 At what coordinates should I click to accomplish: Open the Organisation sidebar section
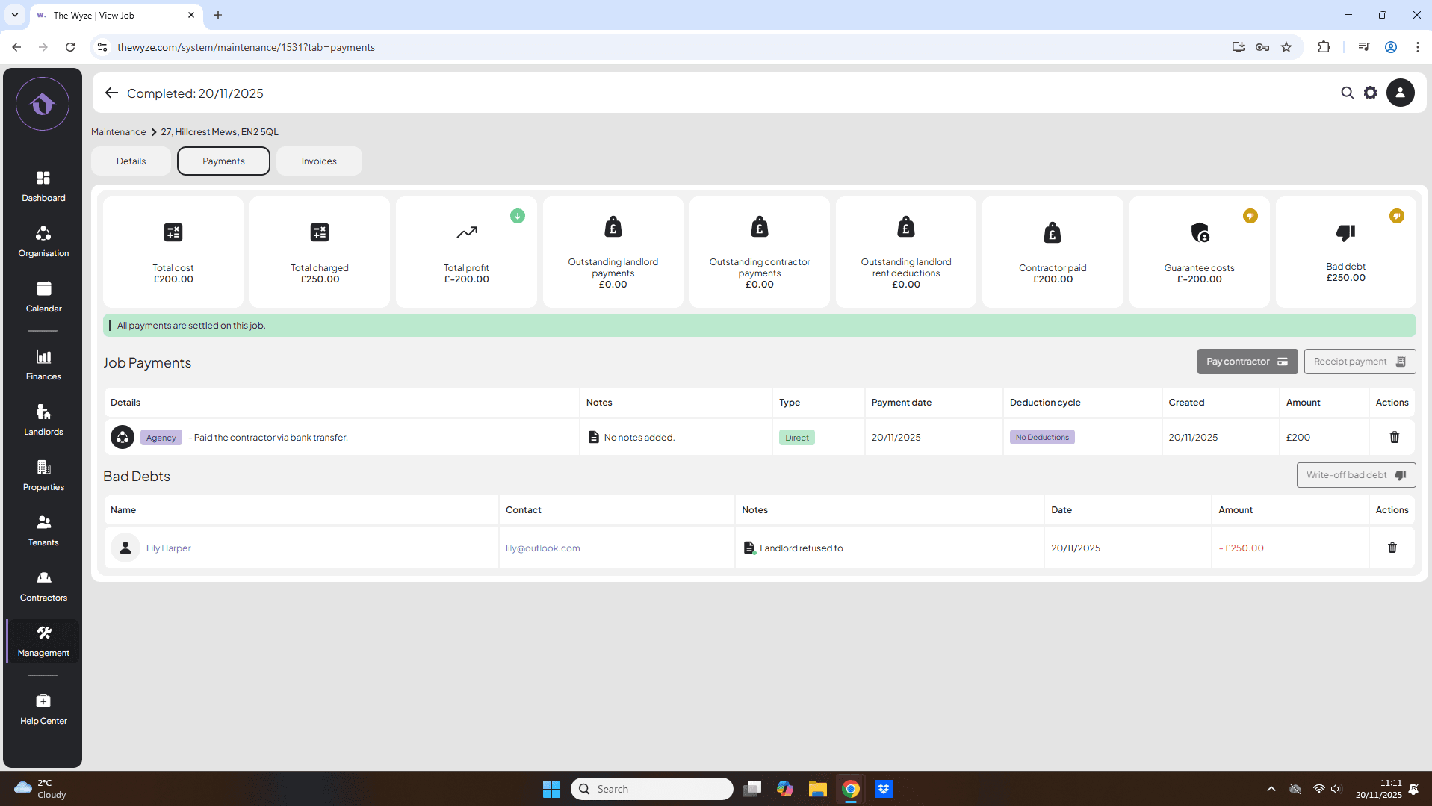(43, 241)
